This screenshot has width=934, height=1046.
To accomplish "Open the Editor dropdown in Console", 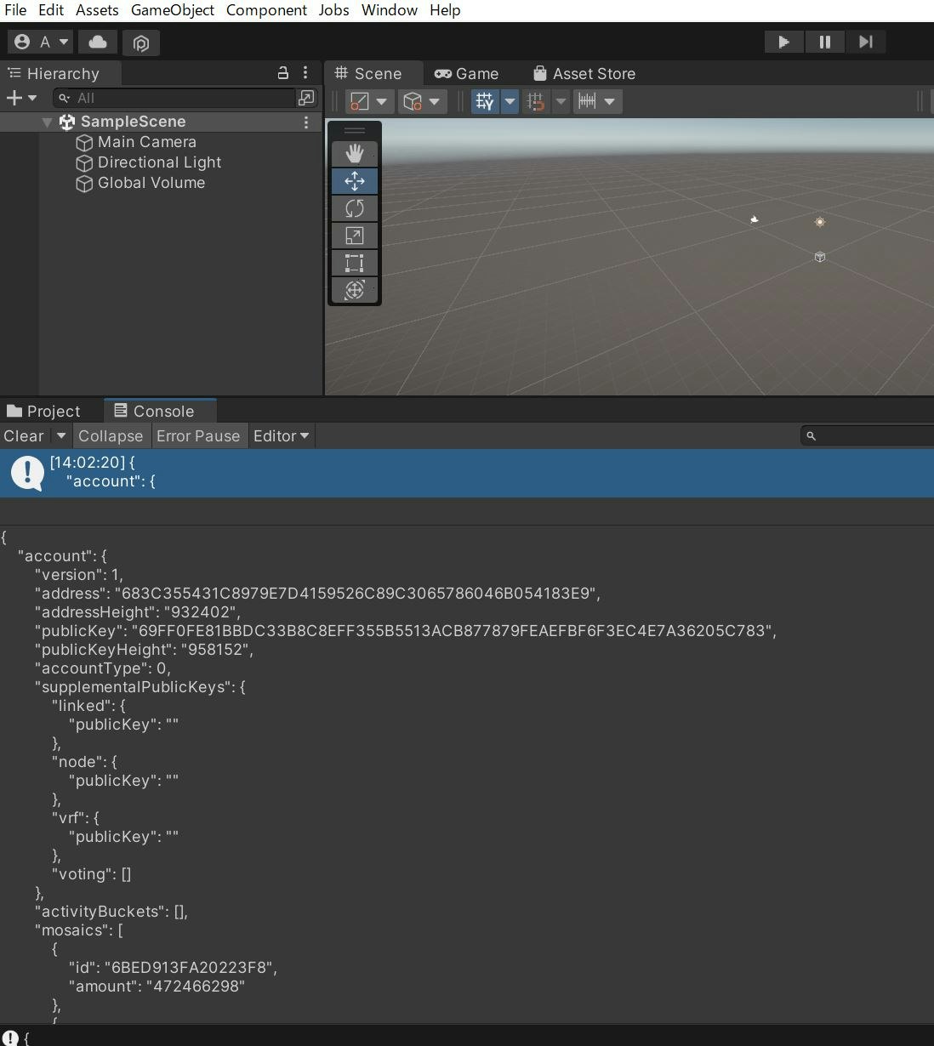I will tap(281, 435).
